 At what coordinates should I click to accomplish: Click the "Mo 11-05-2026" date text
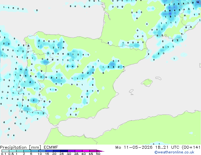134,147
